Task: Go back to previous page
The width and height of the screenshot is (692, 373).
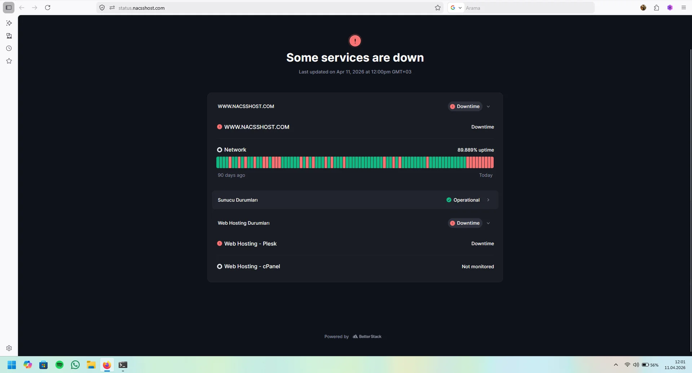Action: click(x=22, y=8)
